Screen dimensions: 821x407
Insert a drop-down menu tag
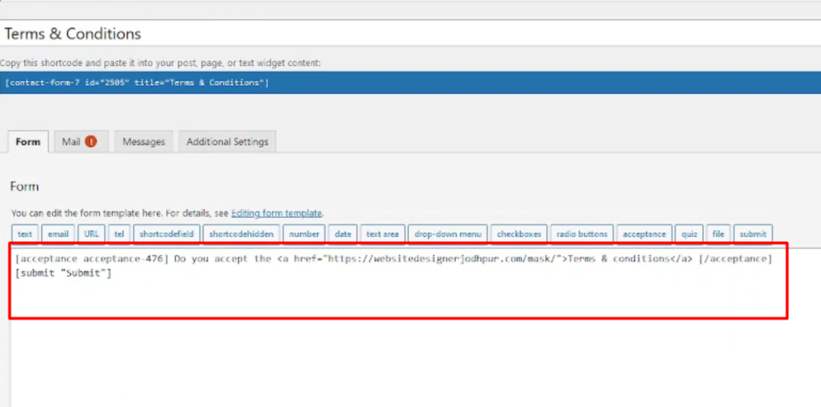pos(448,234)
